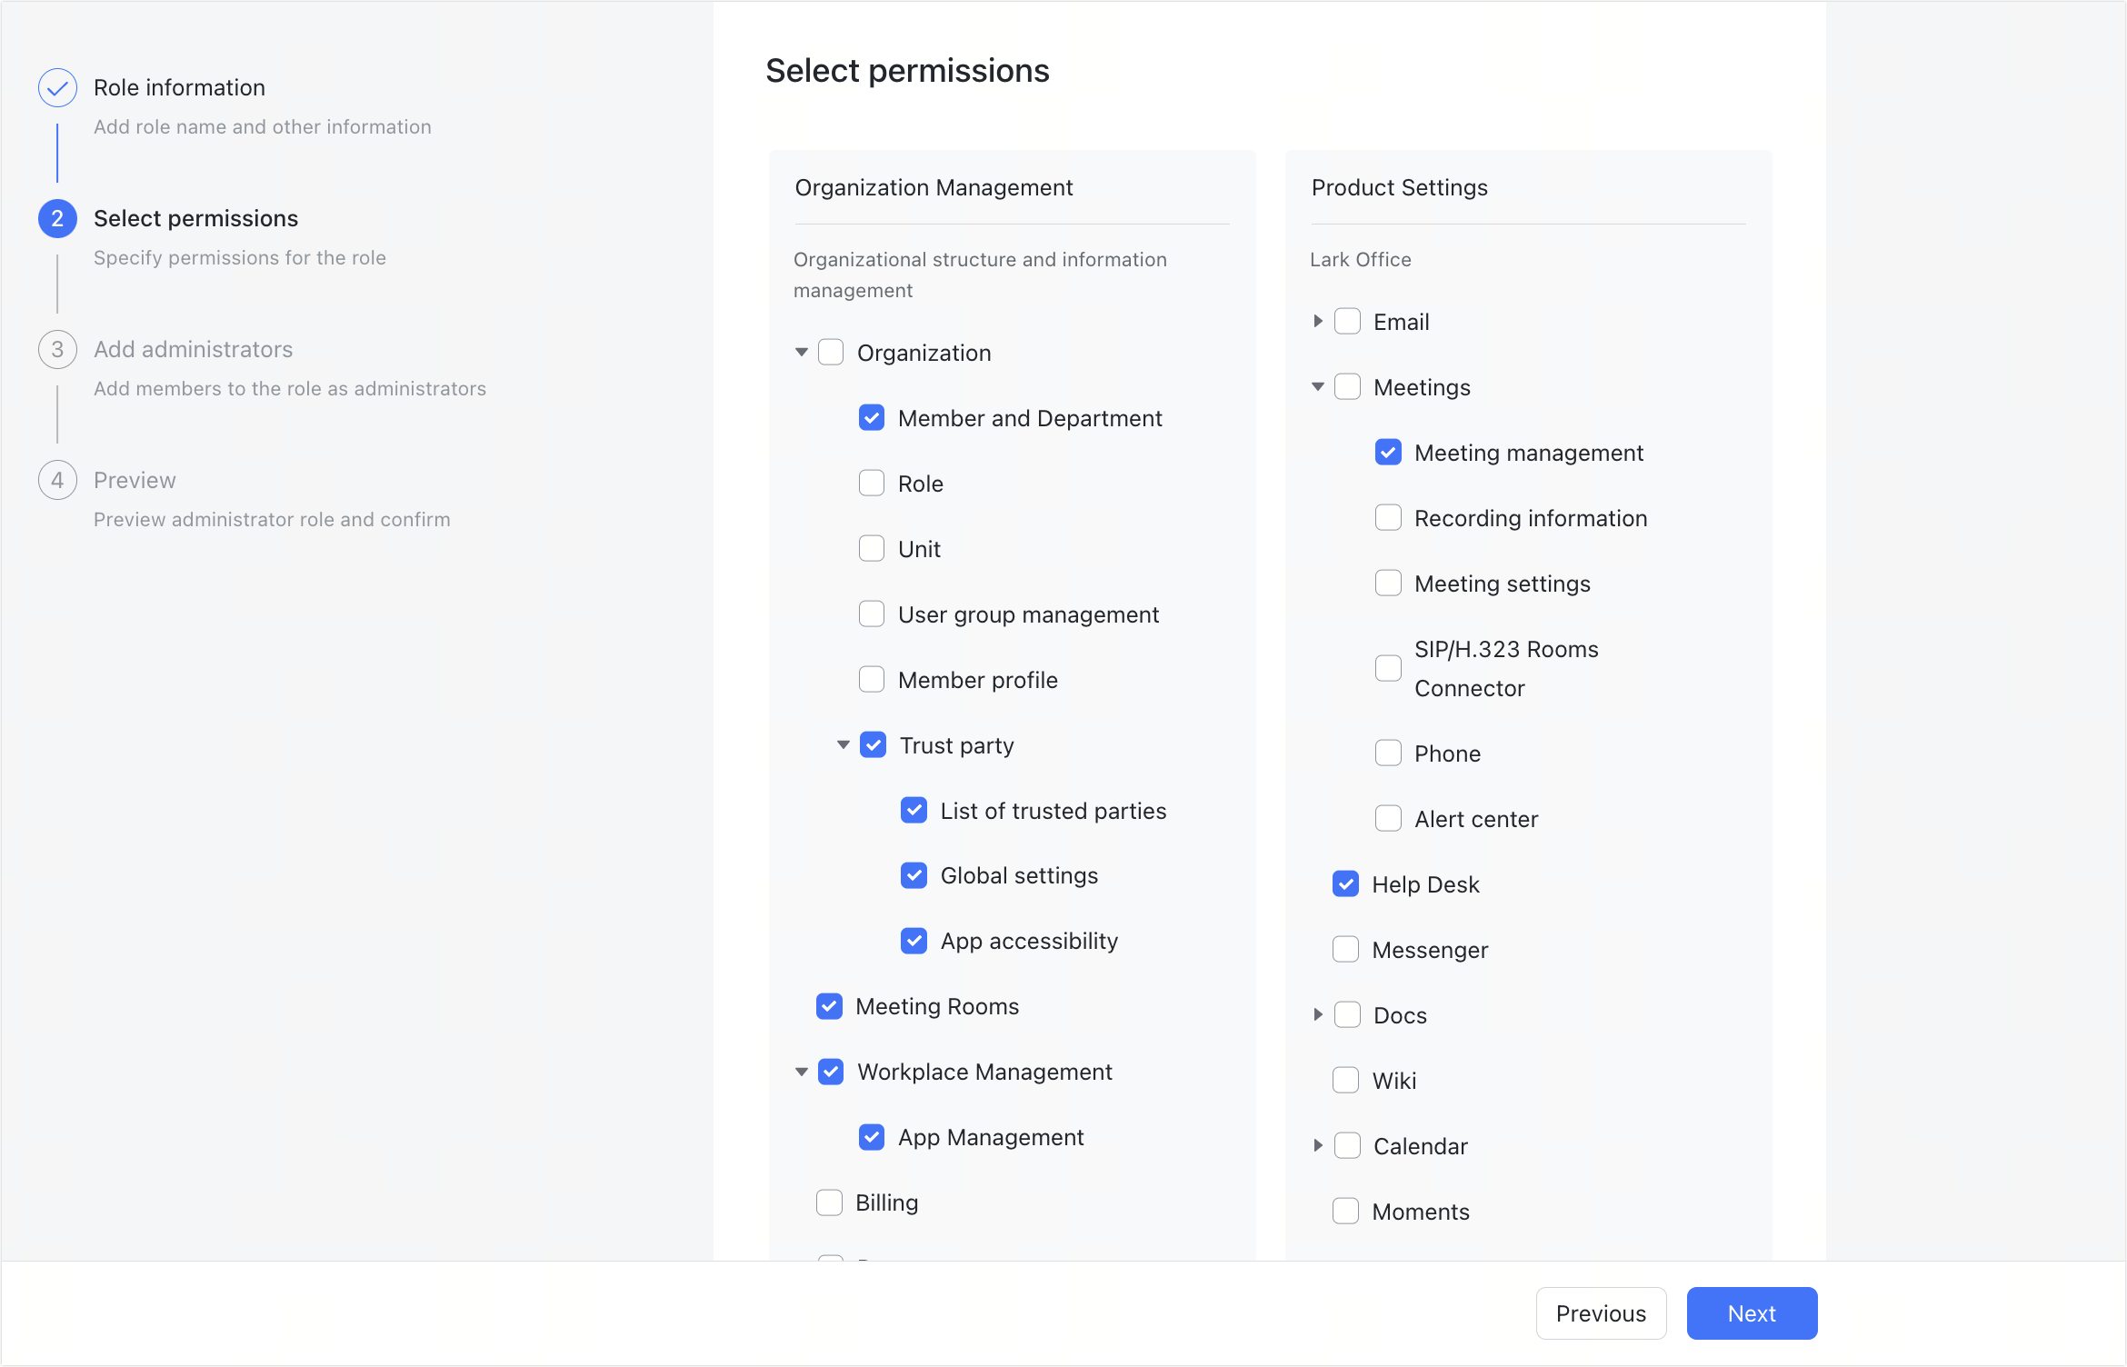Check the Unit permission
The image size is (2127, 1367).
872,548
